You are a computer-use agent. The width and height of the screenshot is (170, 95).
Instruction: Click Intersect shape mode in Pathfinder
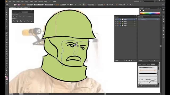click(x=20, y=16)
